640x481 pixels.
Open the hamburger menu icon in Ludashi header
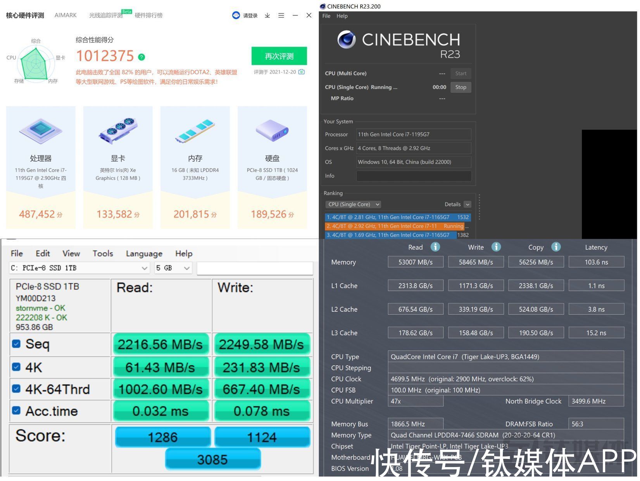(x=281, y=15)
